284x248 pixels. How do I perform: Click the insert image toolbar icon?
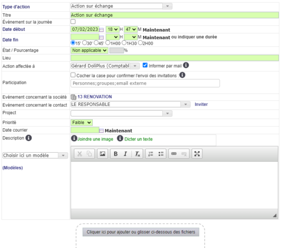tap(102, 154)
